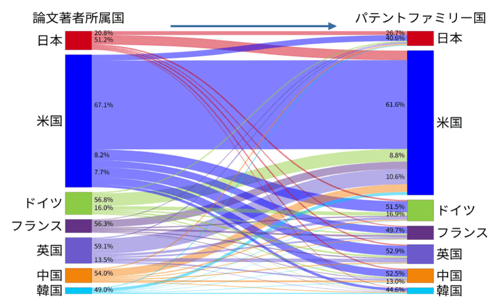Click the 韓国 text label on the right
This screenshot has width=494, height=306.
point(450,291)
